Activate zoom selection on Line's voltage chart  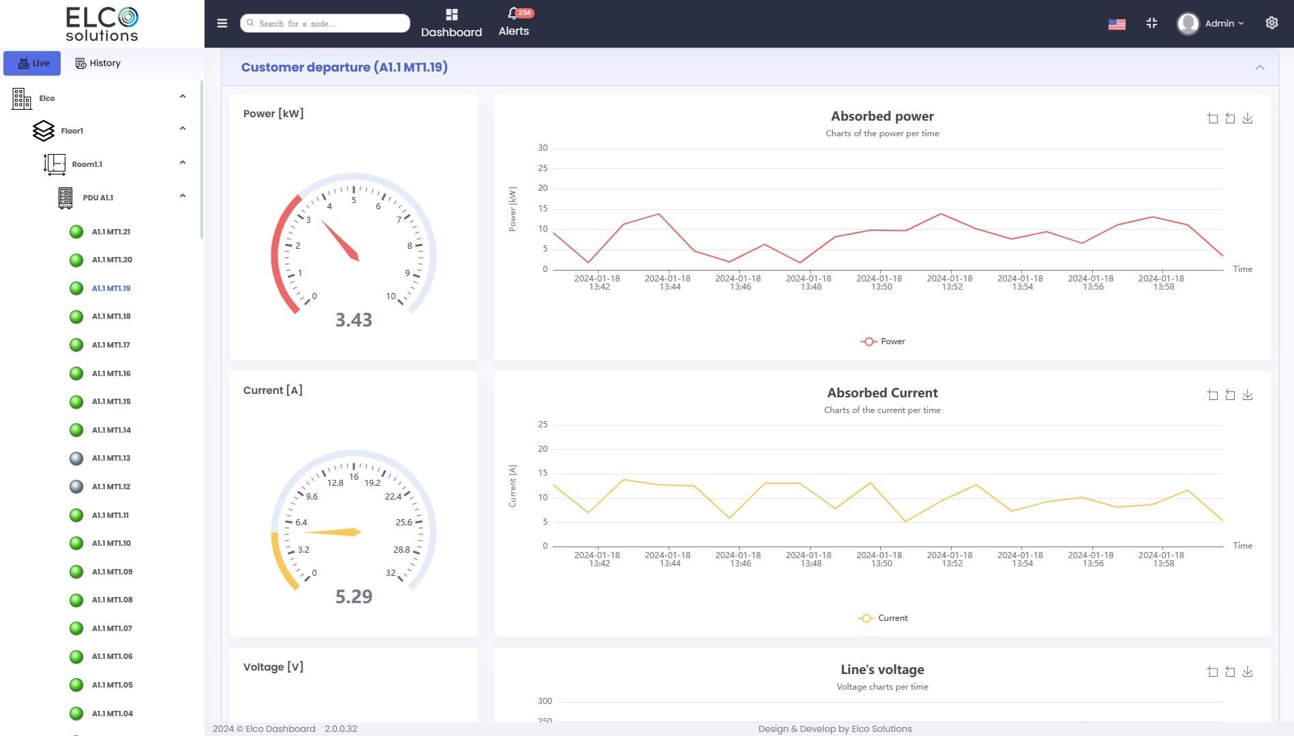point(1212,671)
